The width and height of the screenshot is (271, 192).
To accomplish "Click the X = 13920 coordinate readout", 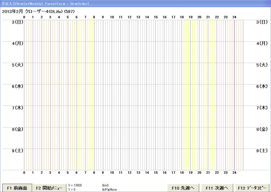I will coord(75,185).
